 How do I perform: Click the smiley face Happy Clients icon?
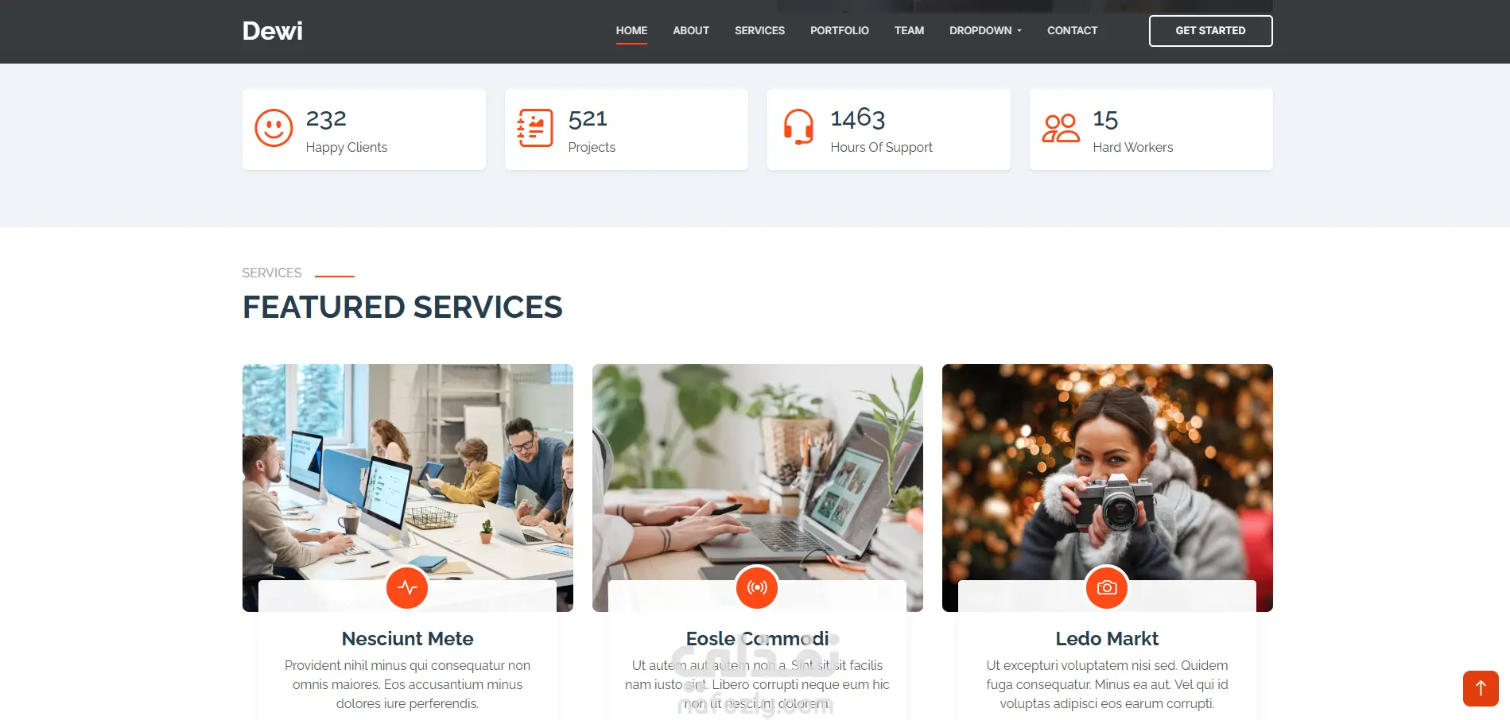coord(274,128)
